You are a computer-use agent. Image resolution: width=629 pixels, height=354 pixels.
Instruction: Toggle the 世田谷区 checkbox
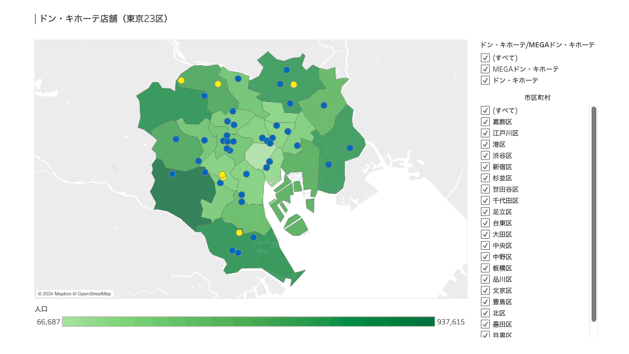[x=485, y=189]
